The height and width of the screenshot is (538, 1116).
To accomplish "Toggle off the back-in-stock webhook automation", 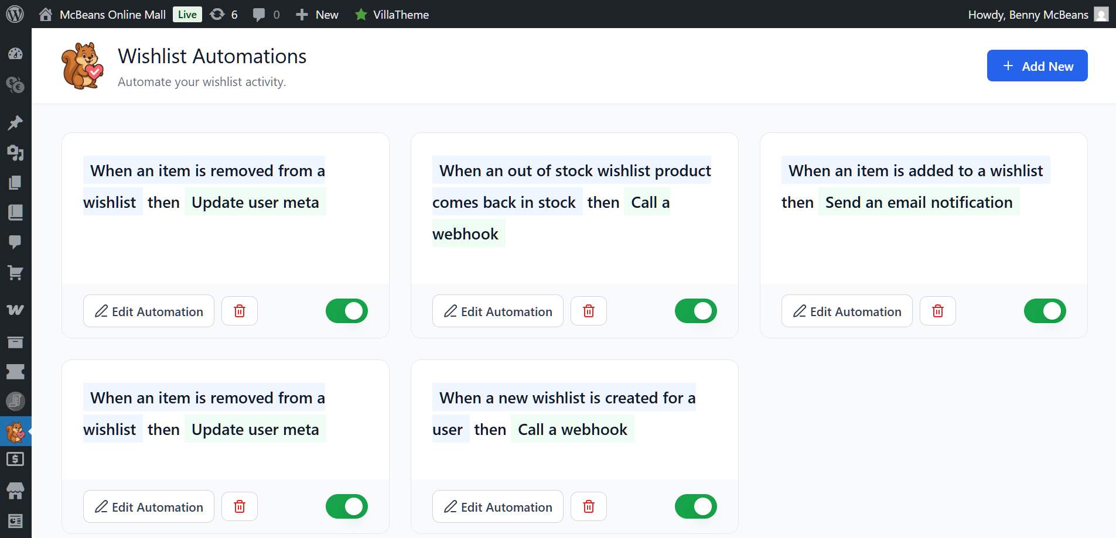I will (x=695, y=311).
